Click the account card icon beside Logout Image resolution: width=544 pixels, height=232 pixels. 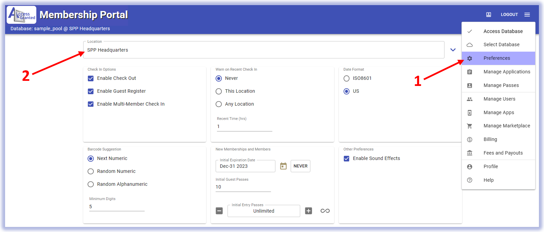(489, 15)
